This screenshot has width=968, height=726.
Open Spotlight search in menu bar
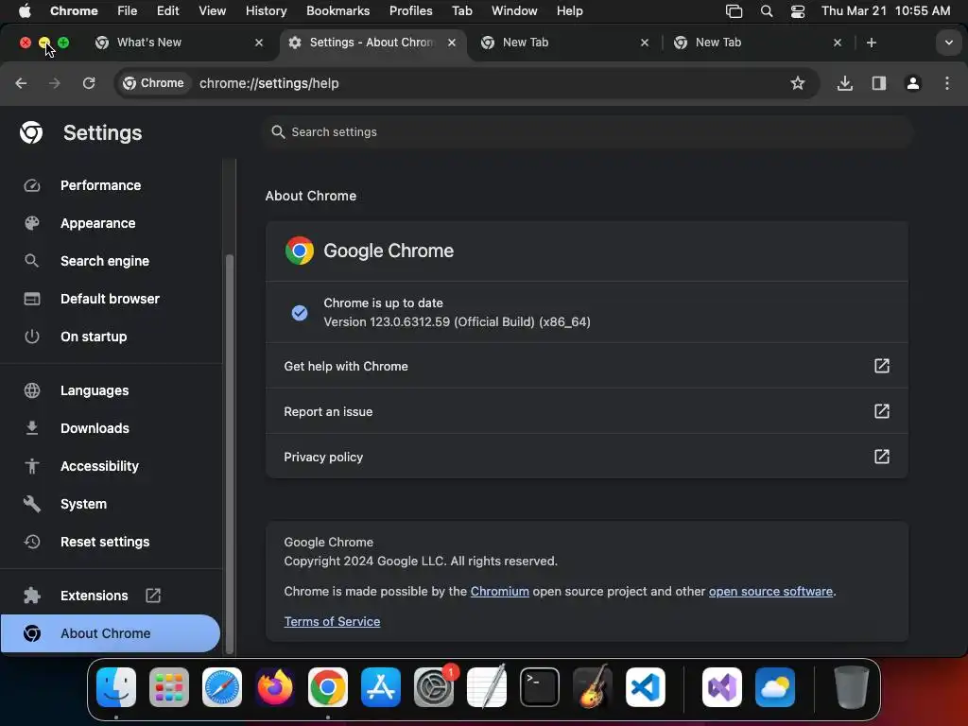click(x=766, y=11)
